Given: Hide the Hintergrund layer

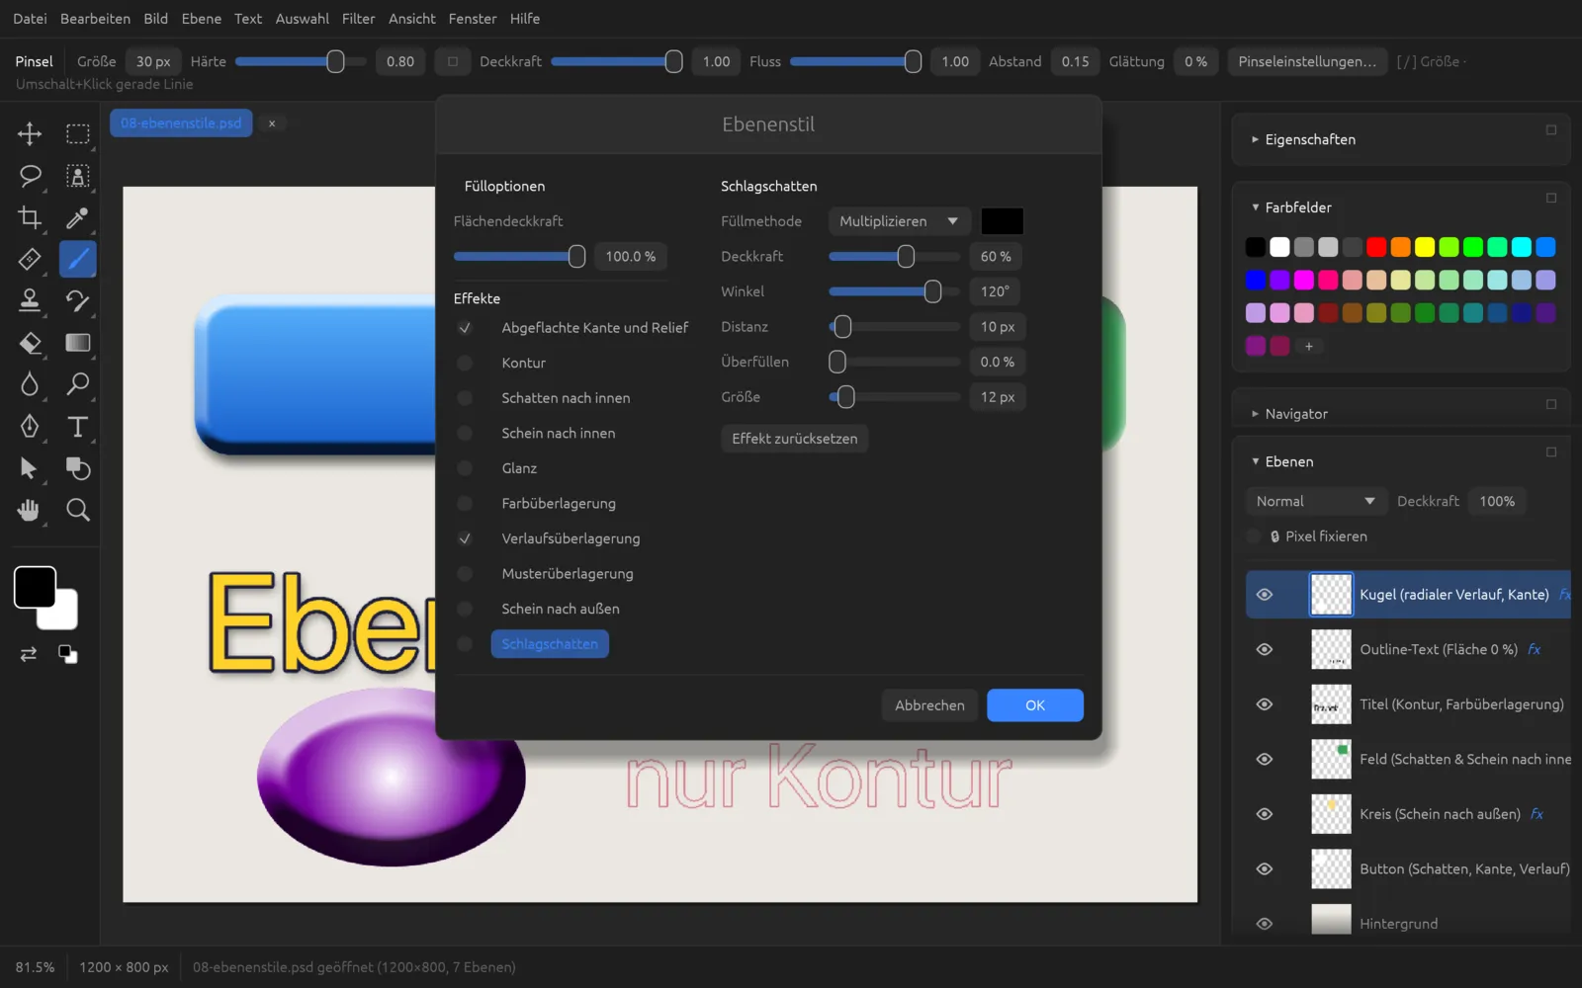Looking at the screenshot, I should [x=1265, y=924].
